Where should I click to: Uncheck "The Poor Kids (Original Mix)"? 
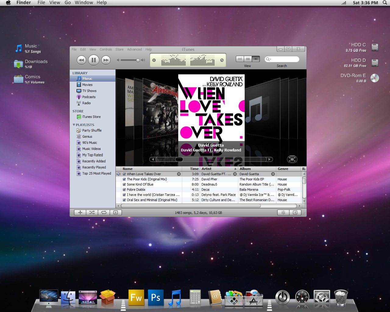pyautogui.click(x=124, y=179)
